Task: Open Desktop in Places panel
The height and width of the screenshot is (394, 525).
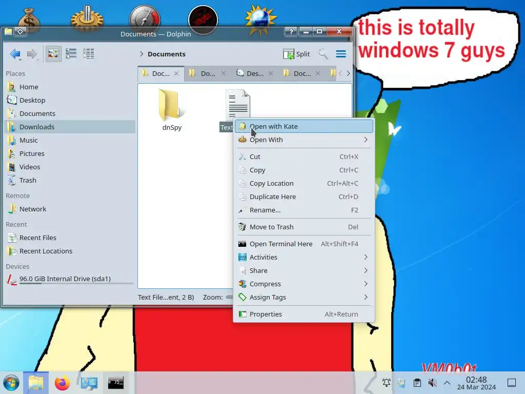Action: (70, 100)
